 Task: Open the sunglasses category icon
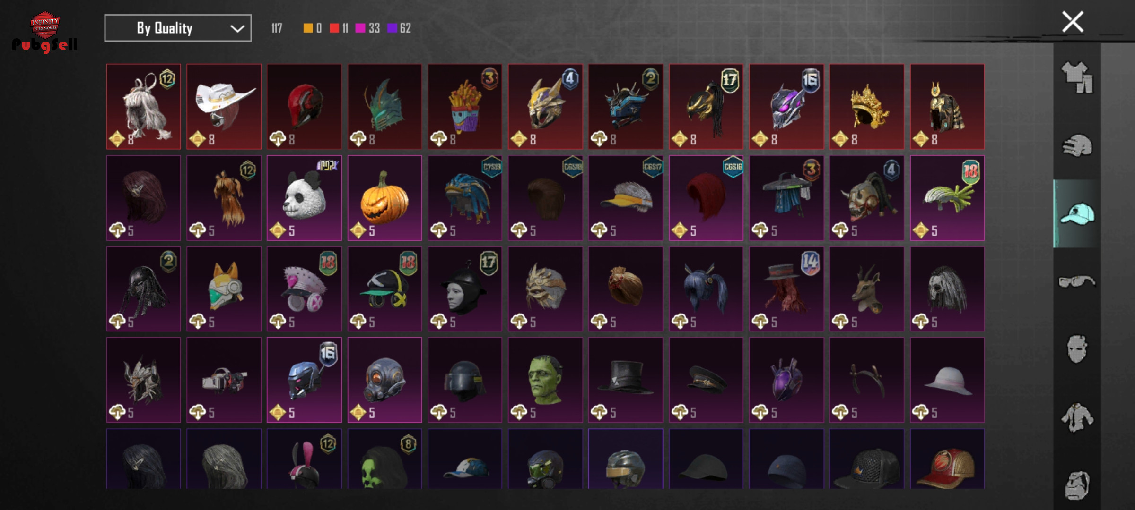(1077, 281)
